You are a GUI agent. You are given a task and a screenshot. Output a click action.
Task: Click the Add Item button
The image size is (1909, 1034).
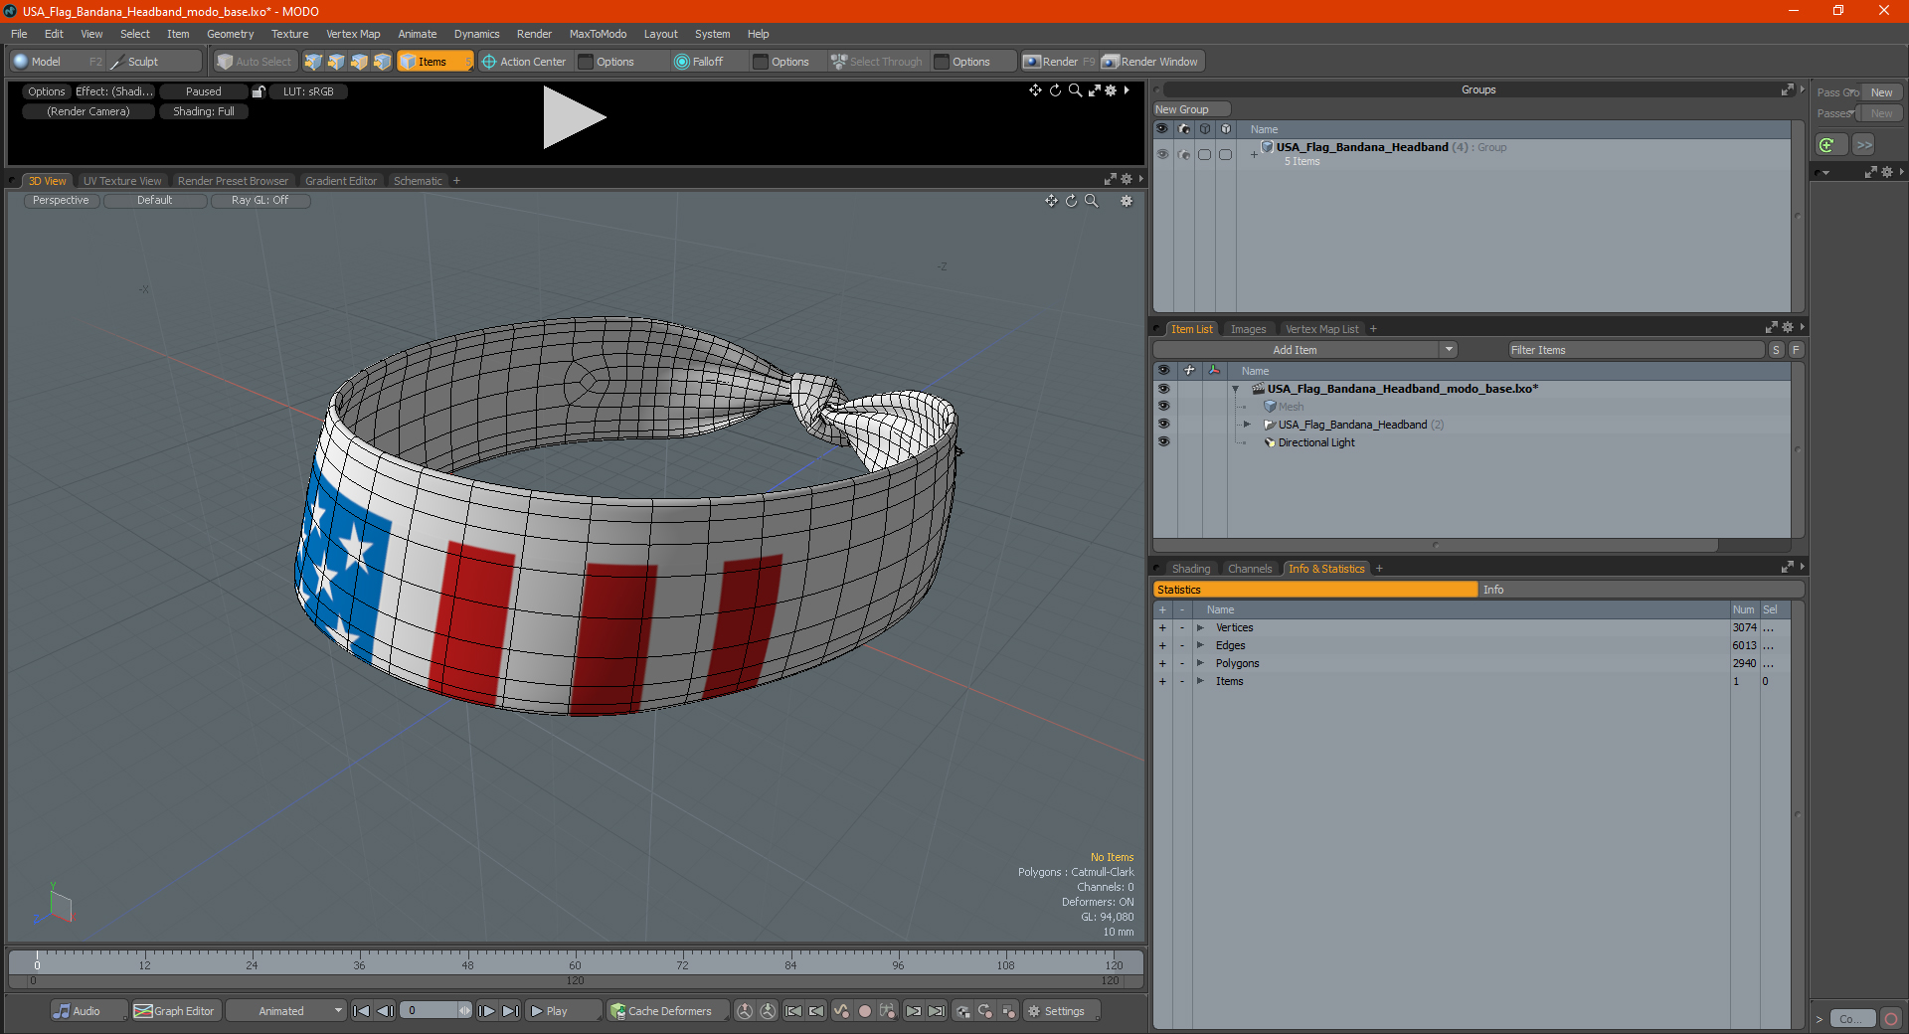(x=1296, y=350)
